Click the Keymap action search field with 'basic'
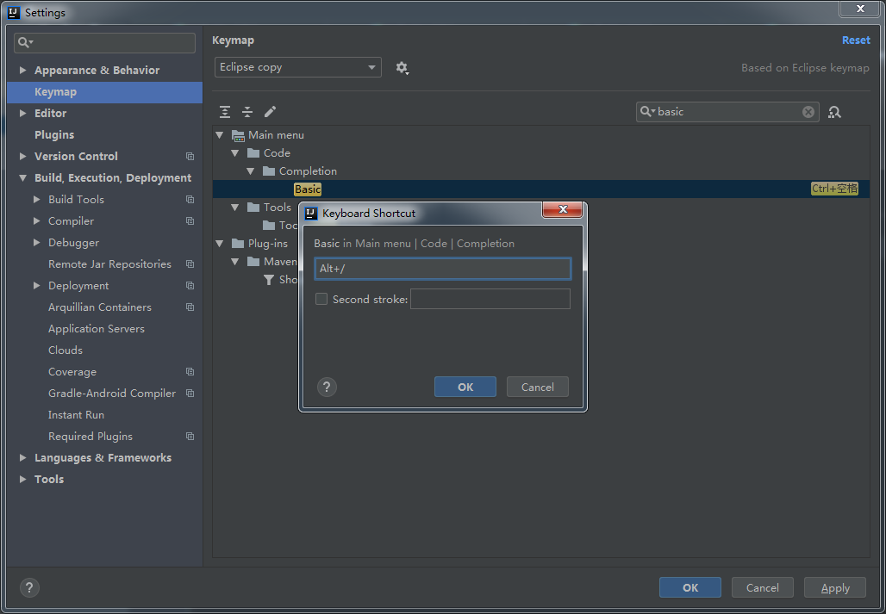The width and height of the screenshot is (886, 614). coord(727,112)
